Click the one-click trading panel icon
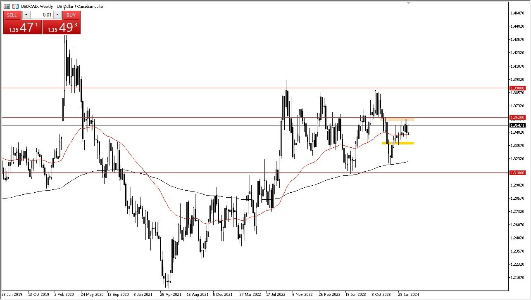 (x=15, y=6)
